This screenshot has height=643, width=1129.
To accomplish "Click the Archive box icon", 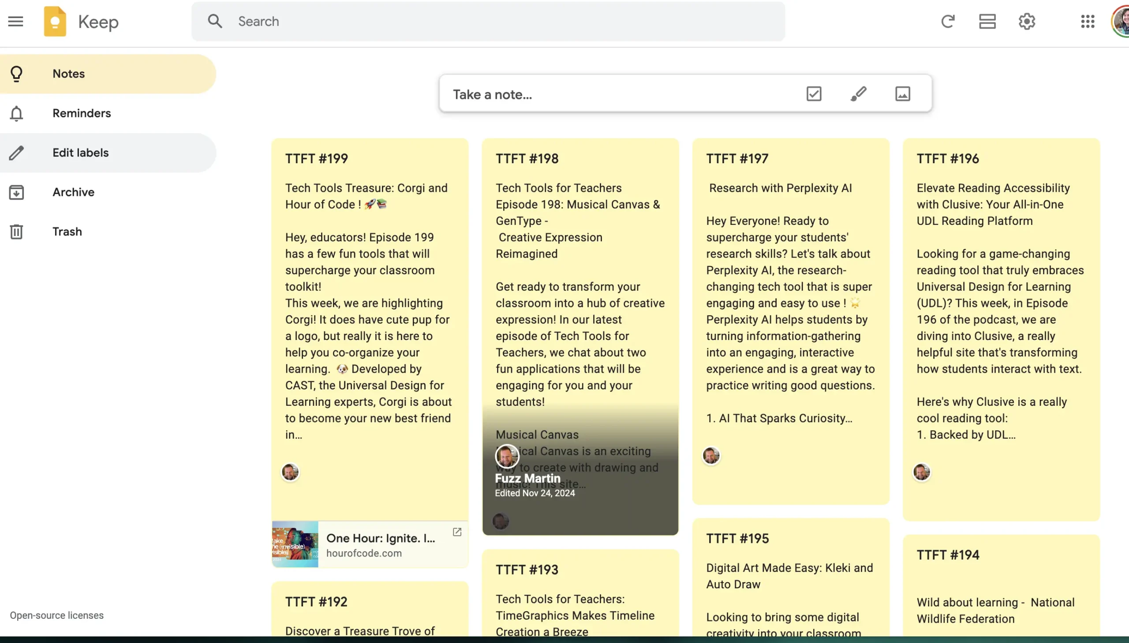I will click(16, 192).
